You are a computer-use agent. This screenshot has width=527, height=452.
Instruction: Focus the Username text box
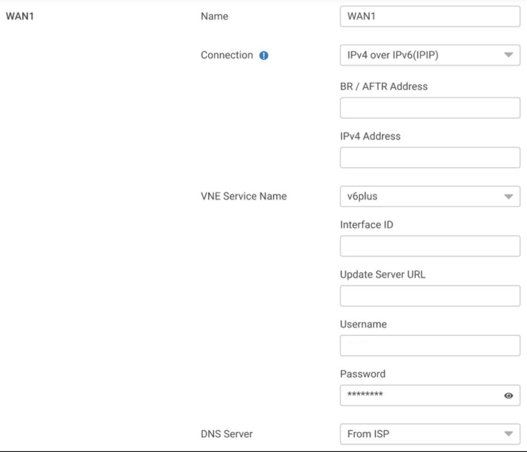(x=430, y=346)
